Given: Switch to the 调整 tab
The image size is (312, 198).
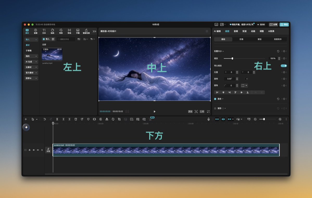Looking at the screenshot, I should coord(262,31).
